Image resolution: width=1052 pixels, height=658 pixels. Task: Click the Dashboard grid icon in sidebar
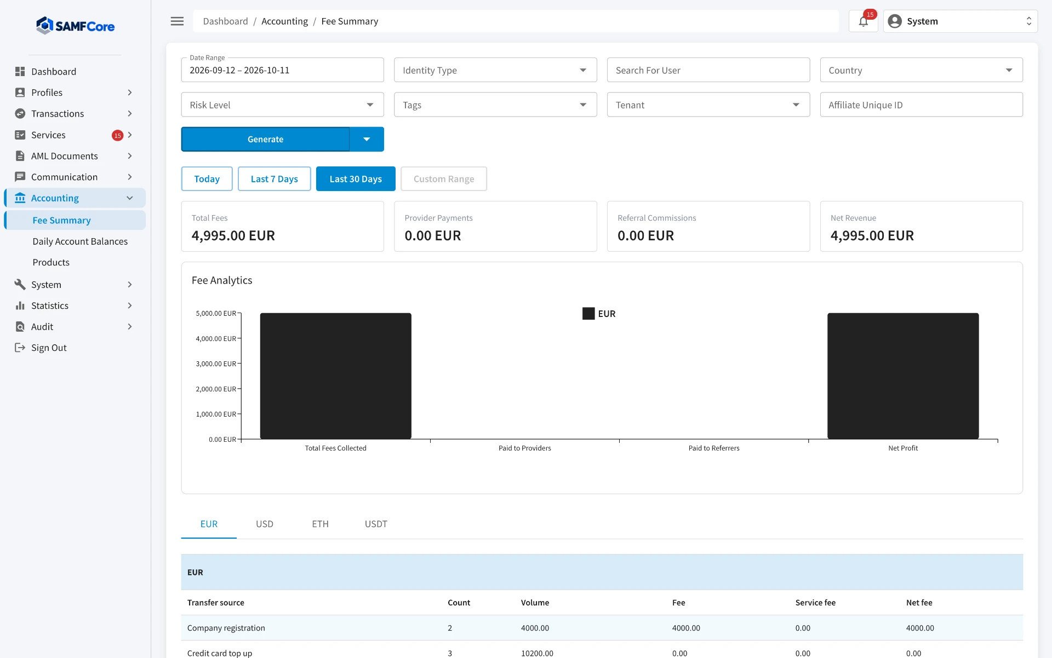coord(20,72)
